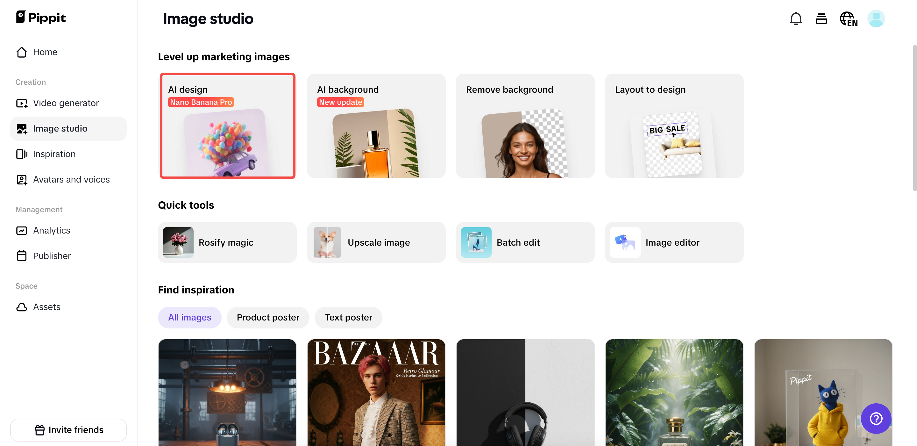This screenshot has width=917, height=446.
Task: Open the EN language globe selector
Action: point(848,18)
